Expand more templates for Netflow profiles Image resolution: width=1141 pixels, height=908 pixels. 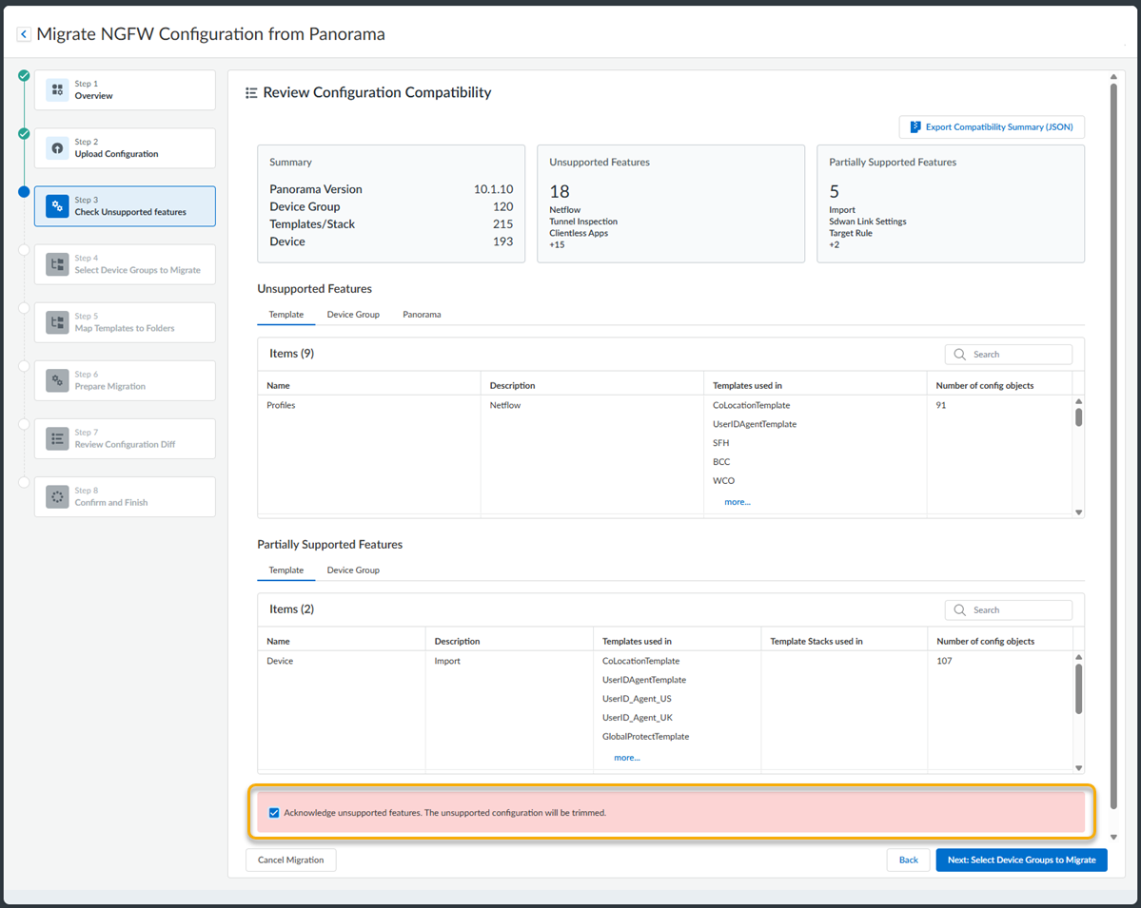737,502
